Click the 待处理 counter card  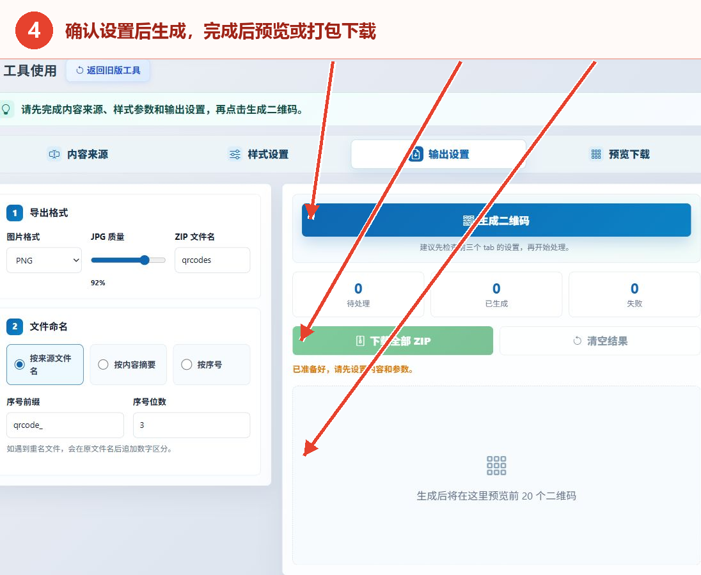coord(358,294)
